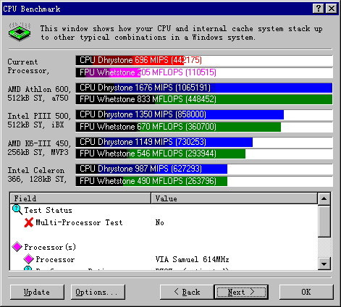341x307 pixels.
Task: Close the CPU Benchmark window
Action: pyautogui.click(x=332, y=9)
